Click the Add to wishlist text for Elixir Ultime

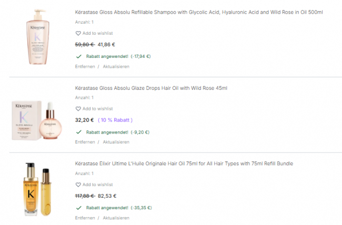click(x=97, y=185)
